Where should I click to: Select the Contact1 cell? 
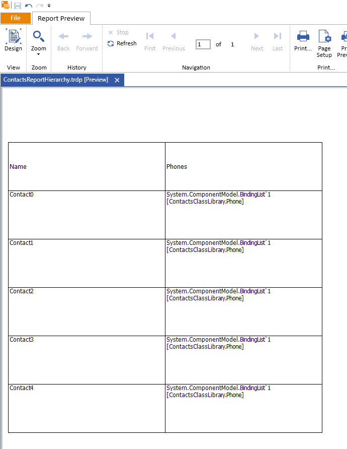[x=86, y=263]
